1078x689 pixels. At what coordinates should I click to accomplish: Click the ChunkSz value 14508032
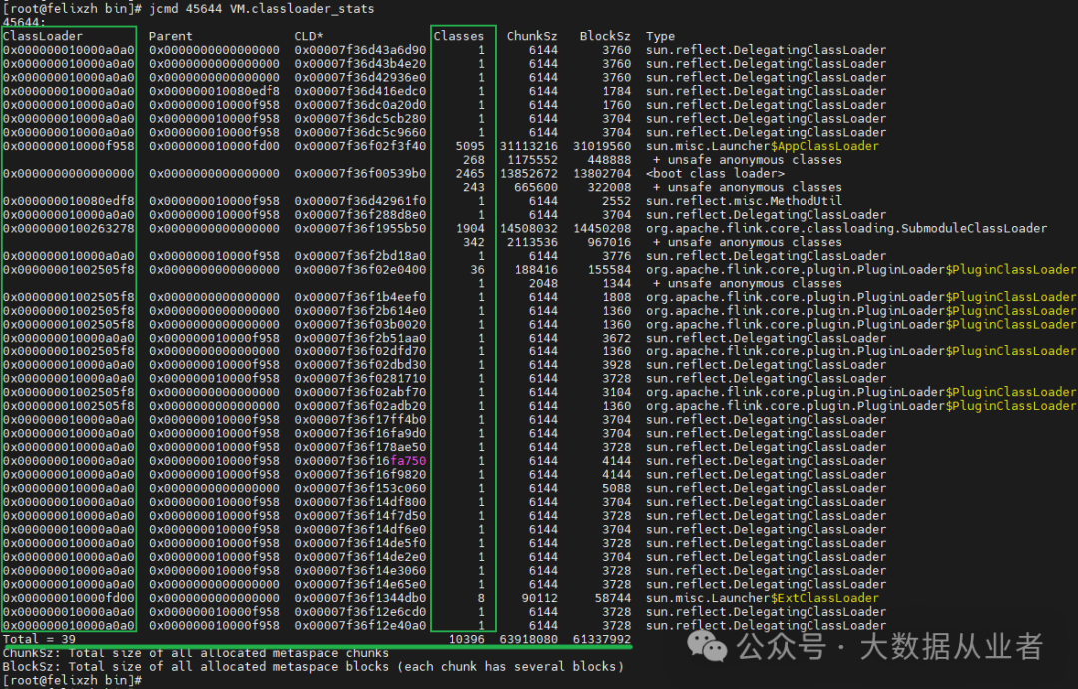pyautogui.click(x=529, y=228)
